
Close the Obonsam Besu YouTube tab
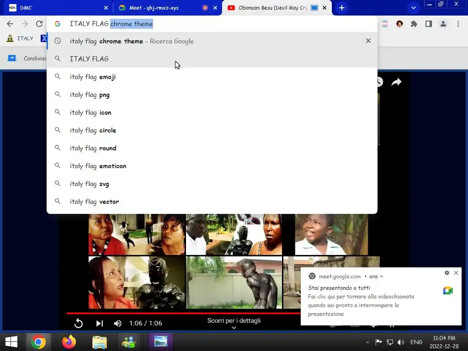click(x=324, y=8)
